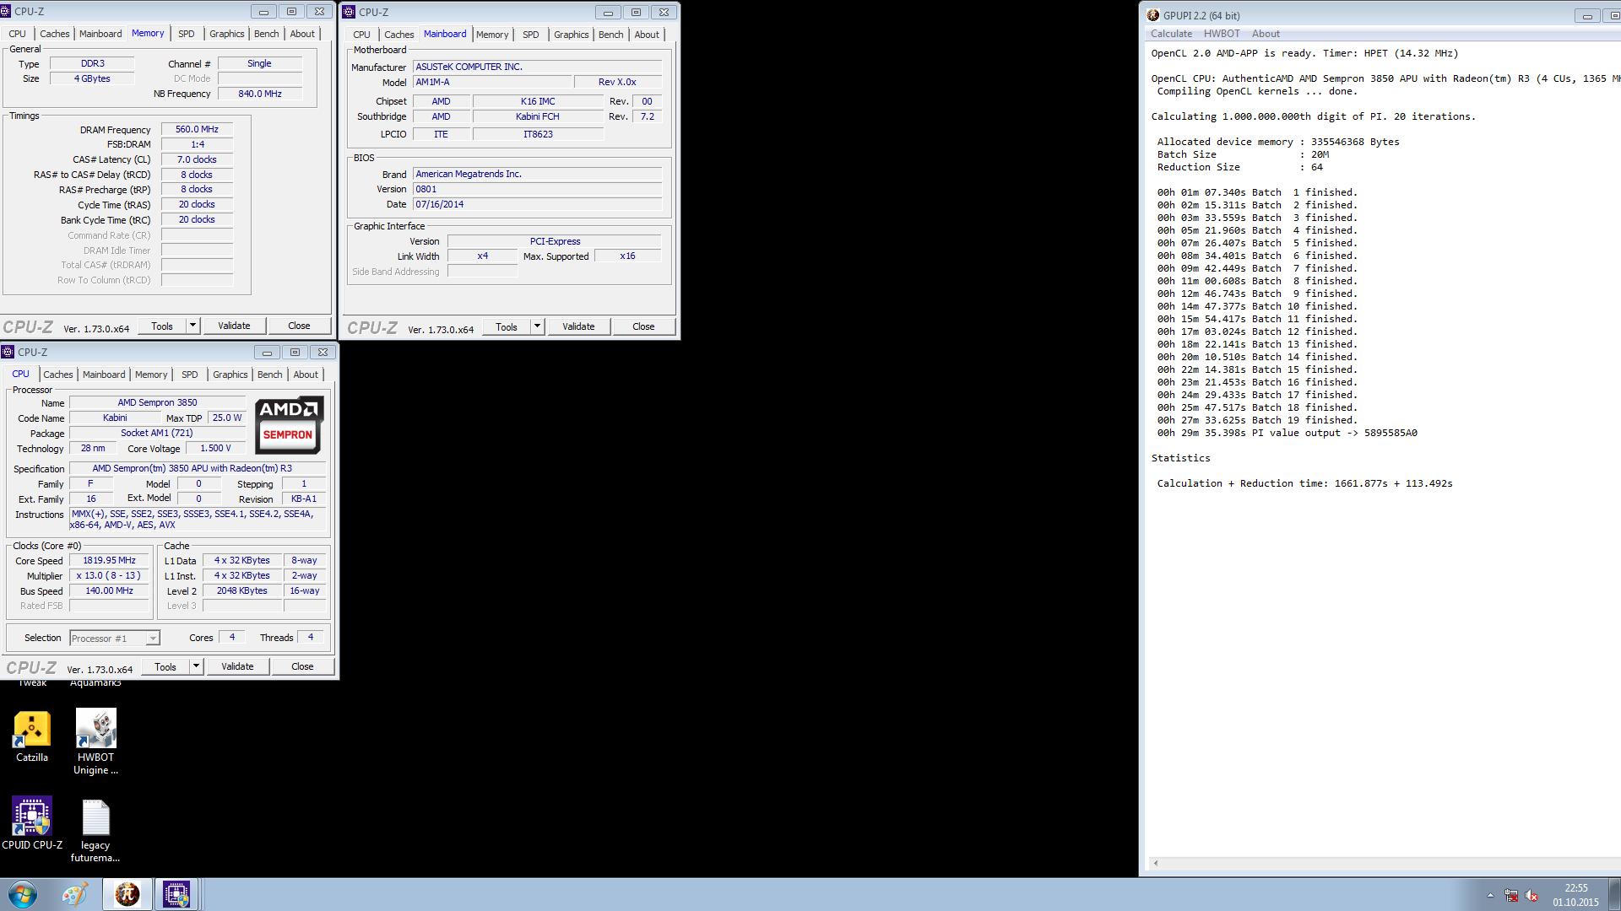Click BIOS Version 0801 field

537,189
